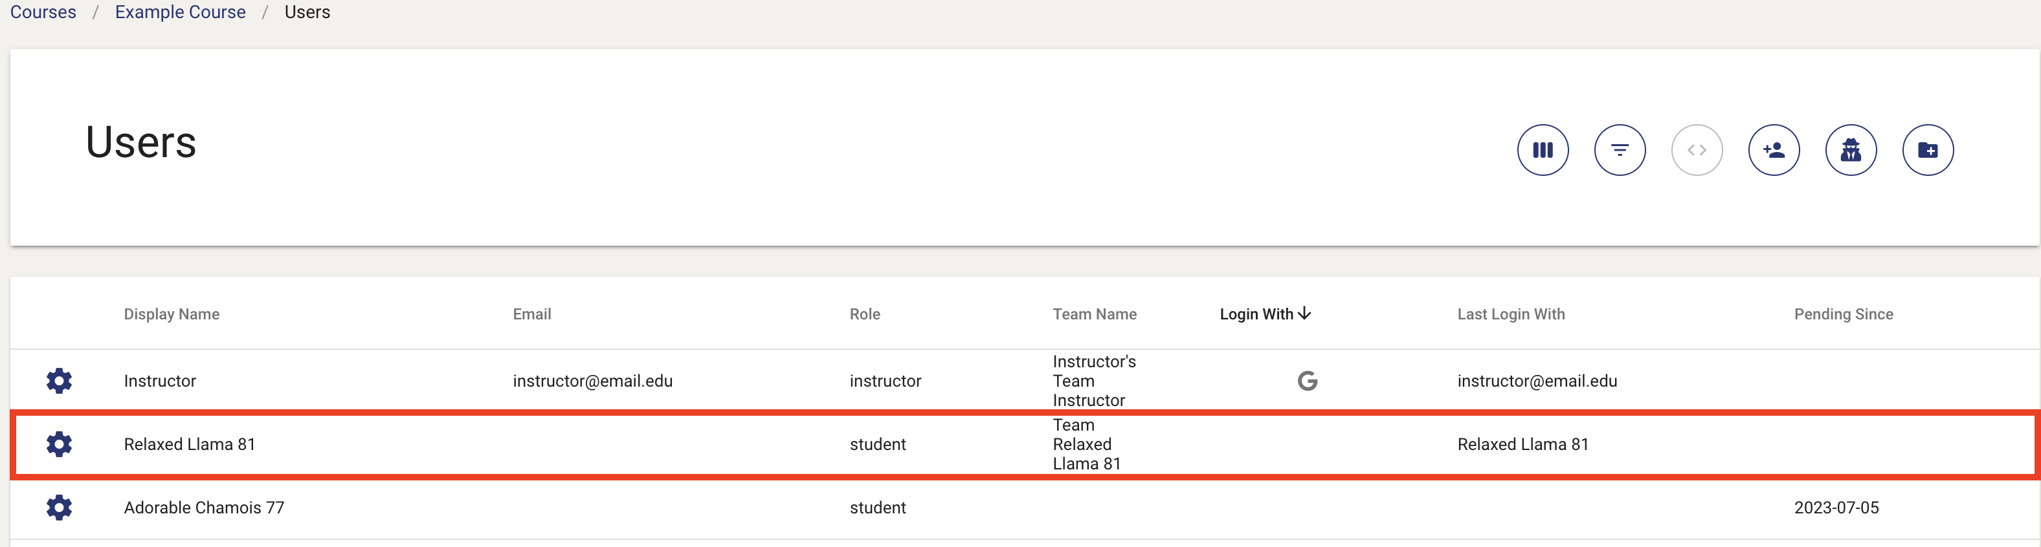Click the Last Login With header
Viewport: 2041px width, 547px height.
[1510, 314]
